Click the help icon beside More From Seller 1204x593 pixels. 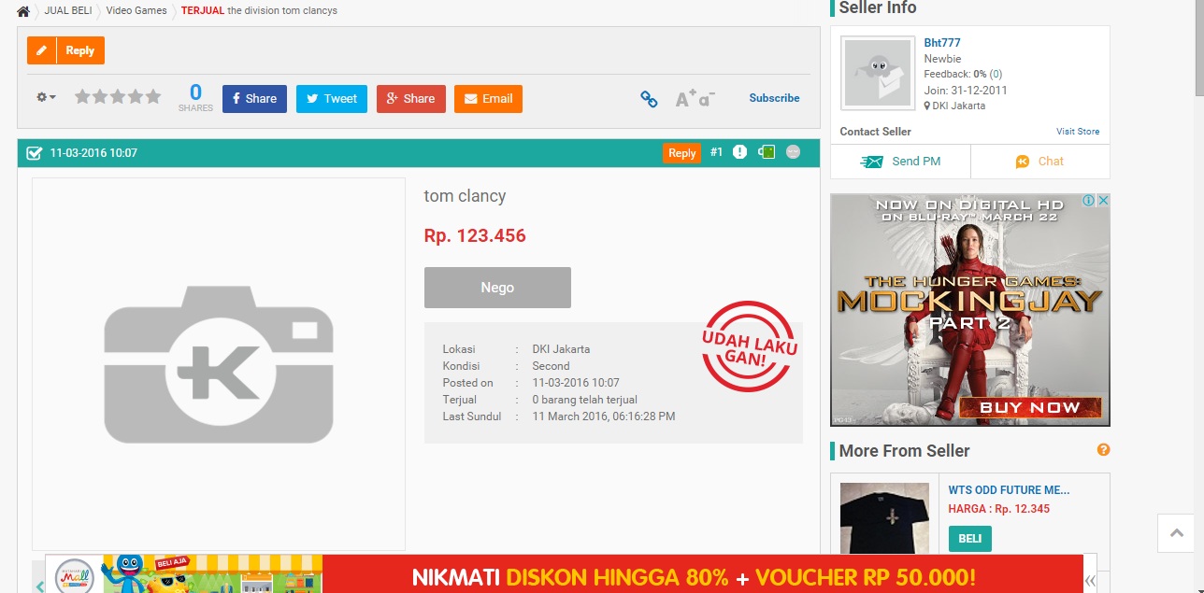click(x=1103, y=450)
